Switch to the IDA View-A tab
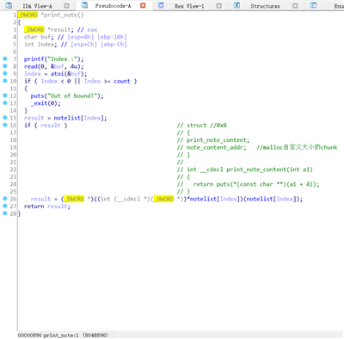This screenshot has height=339, width=344. (x=37, y=6)
